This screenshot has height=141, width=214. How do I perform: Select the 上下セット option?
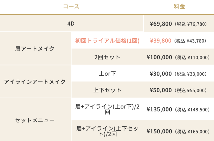click(107, 90)
